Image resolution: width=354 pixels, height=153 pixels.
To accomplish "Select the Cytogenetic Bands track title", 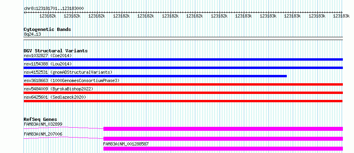I will click(47, 29).
